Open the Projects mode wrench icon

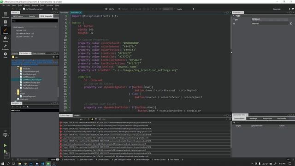coord(5,47)
